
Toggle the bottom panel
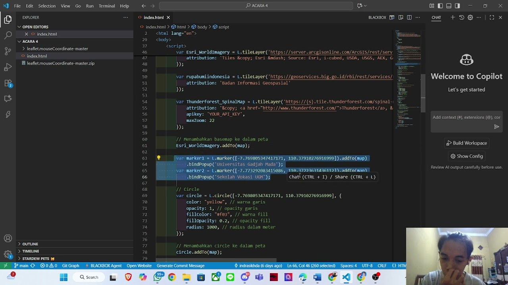449,6
